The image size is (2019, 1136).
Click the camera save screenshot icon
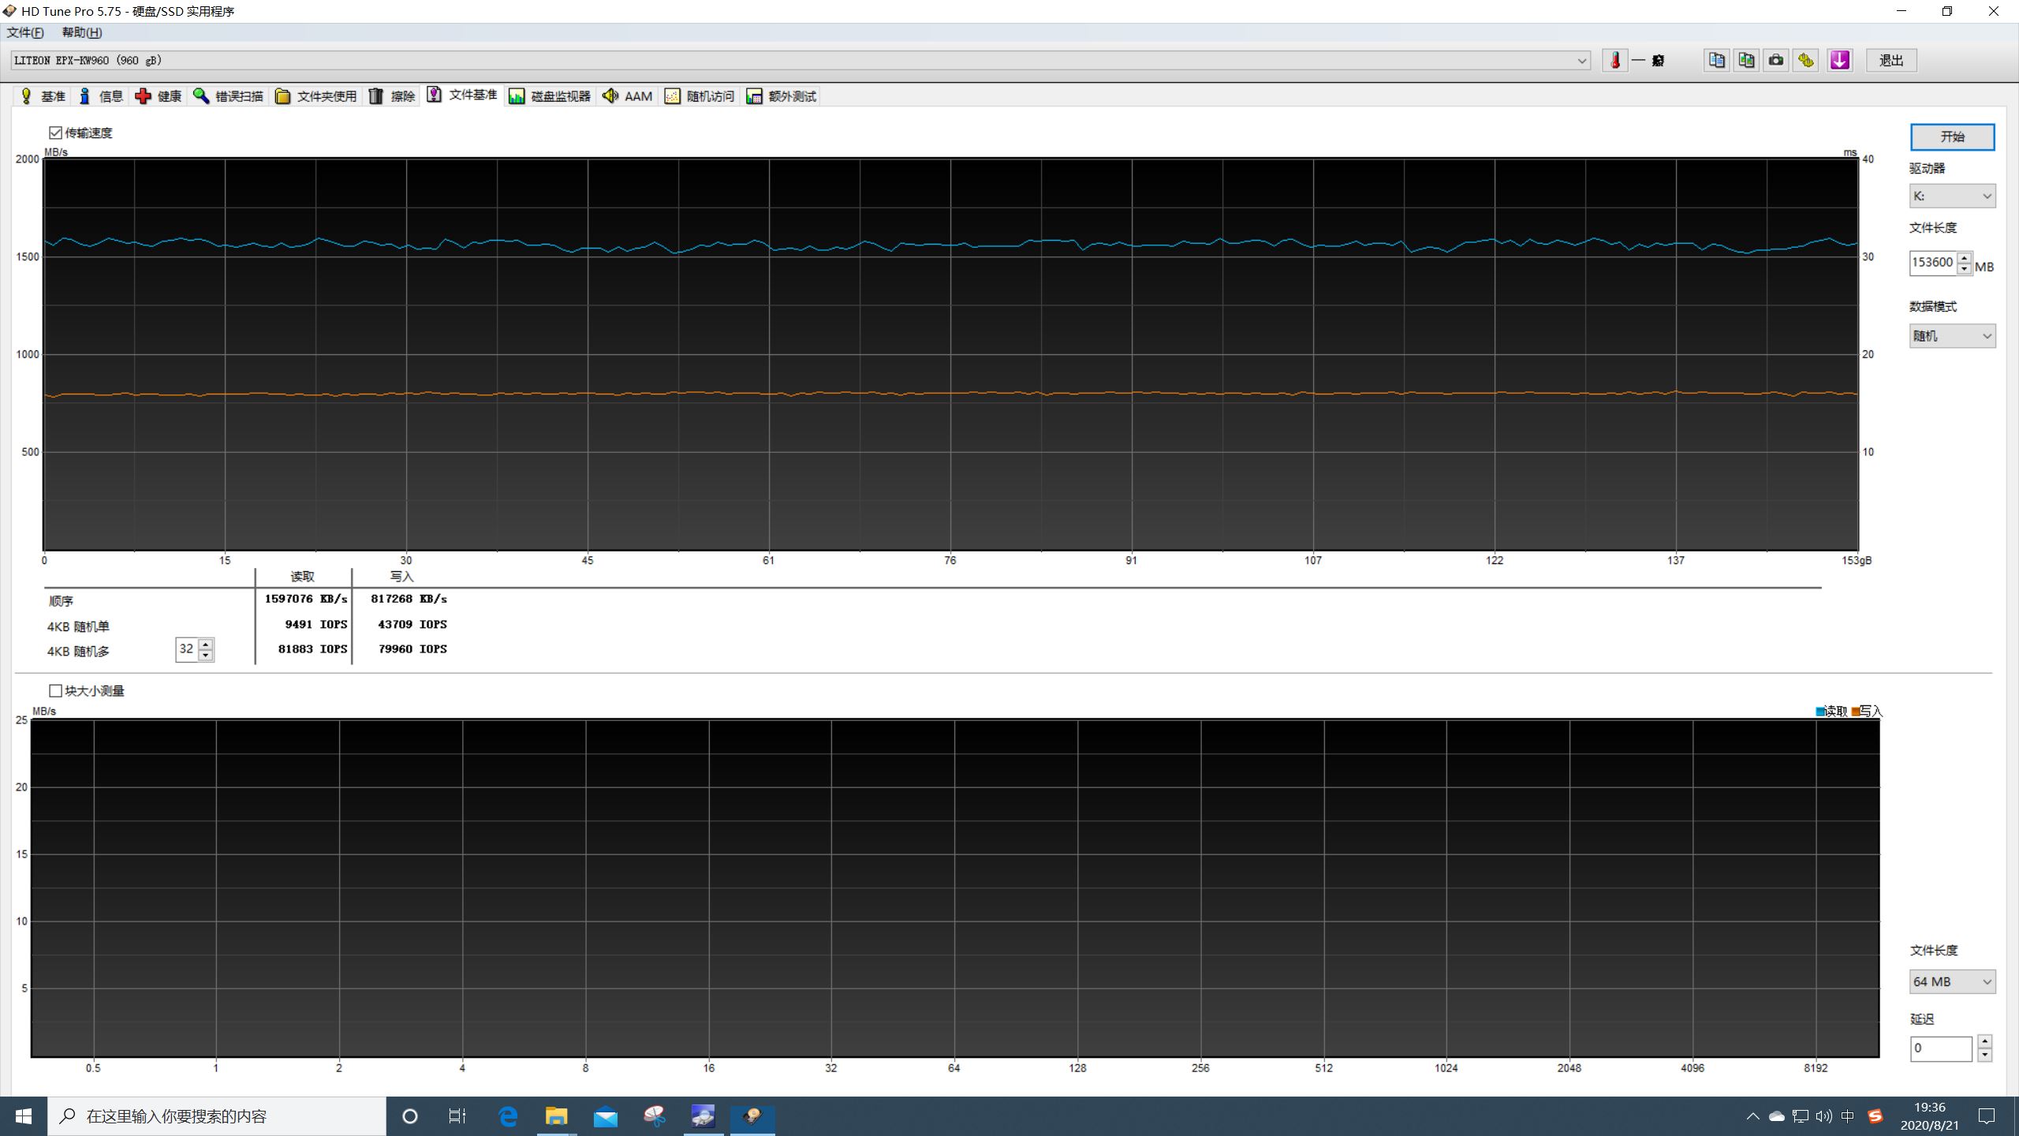(1776, 60)
